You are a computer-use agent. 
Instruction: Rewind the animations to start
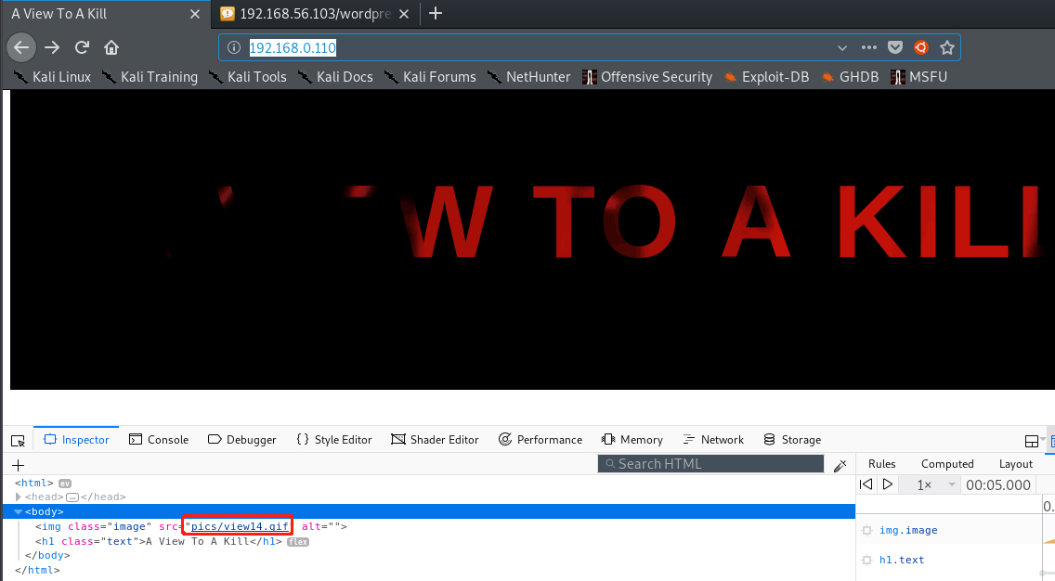[866, 484]
